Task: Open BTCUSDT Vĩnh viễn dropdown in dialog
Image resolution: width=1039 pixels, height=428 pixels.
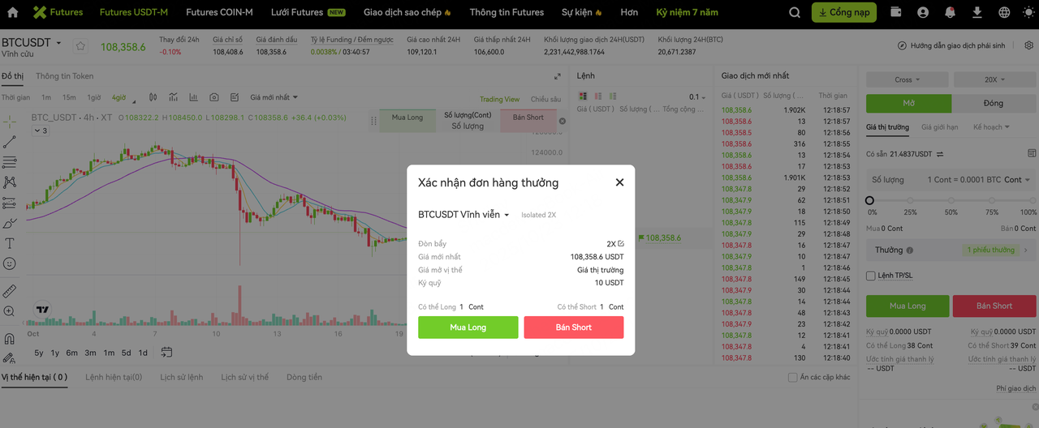Action: tap(463, 215)
